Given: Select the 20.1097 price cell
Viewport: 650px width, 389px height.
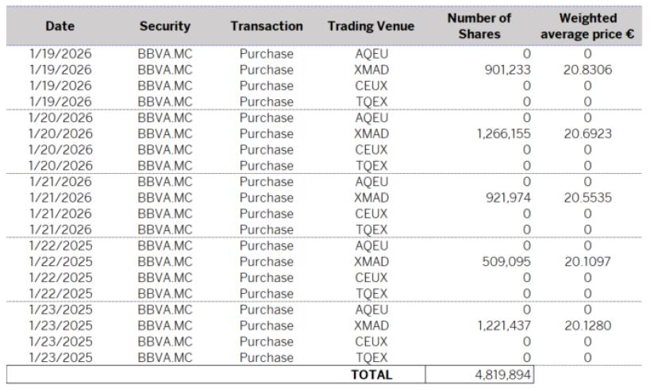Looking at the screenshot, I should coord(587,262).
